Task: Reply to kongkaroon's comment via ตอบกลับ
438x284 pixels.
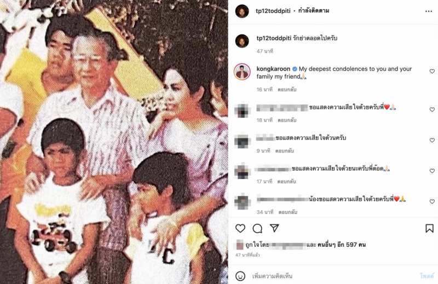Action: click(x=287, y=90)
